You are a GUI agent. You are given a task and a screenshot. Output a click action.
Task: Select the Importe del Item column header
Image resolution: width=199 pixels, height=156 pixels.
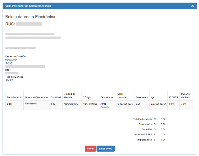185,96
